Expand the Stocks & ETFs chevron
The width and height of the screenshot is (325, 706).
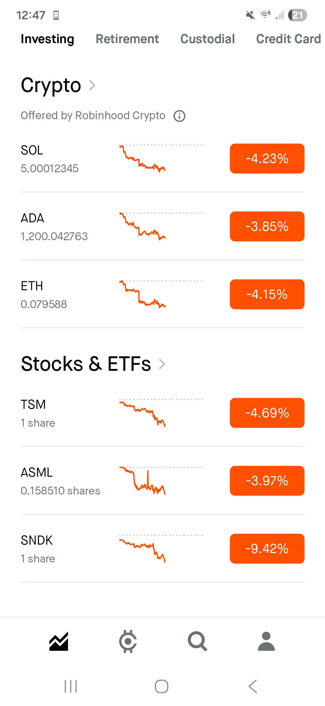(162, 364)
